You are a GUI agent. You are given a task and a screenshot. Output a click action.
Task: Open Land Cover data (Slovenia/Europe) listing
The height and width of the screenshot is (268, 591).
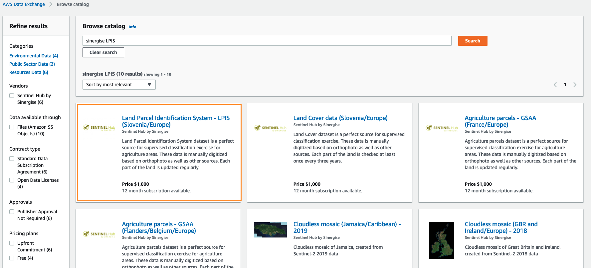click(x=340, y=118)
